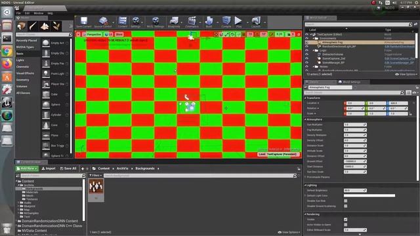This screenshot has height=236, width=420.
Task: Click the Default Light Color swatch
Action: pos(369,195)
